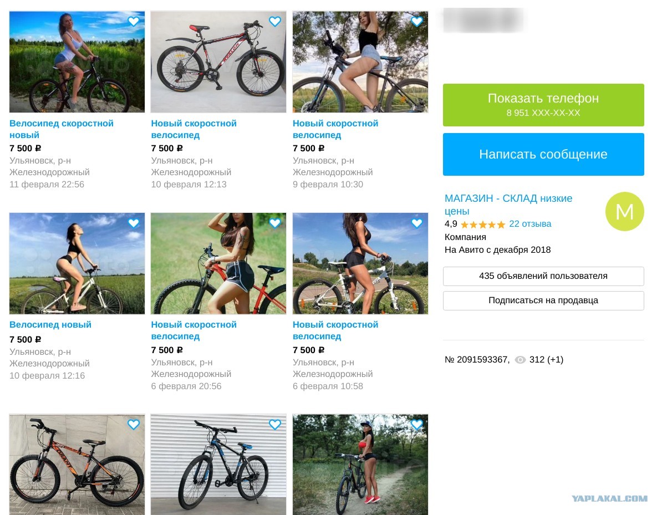Toggle heart on the 6 февраля 20:56 listing
The width and height of the screenshot is (662, 515).
[275, 223]
